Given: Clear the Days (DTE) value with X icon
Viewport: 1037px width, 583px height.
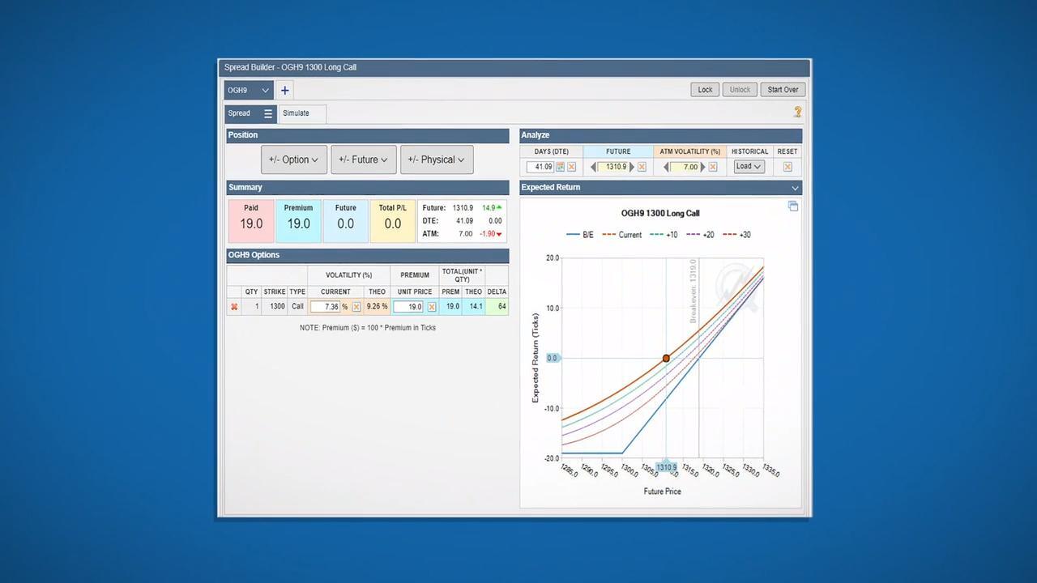Looking at the screenshot, I should pos(571,167).
